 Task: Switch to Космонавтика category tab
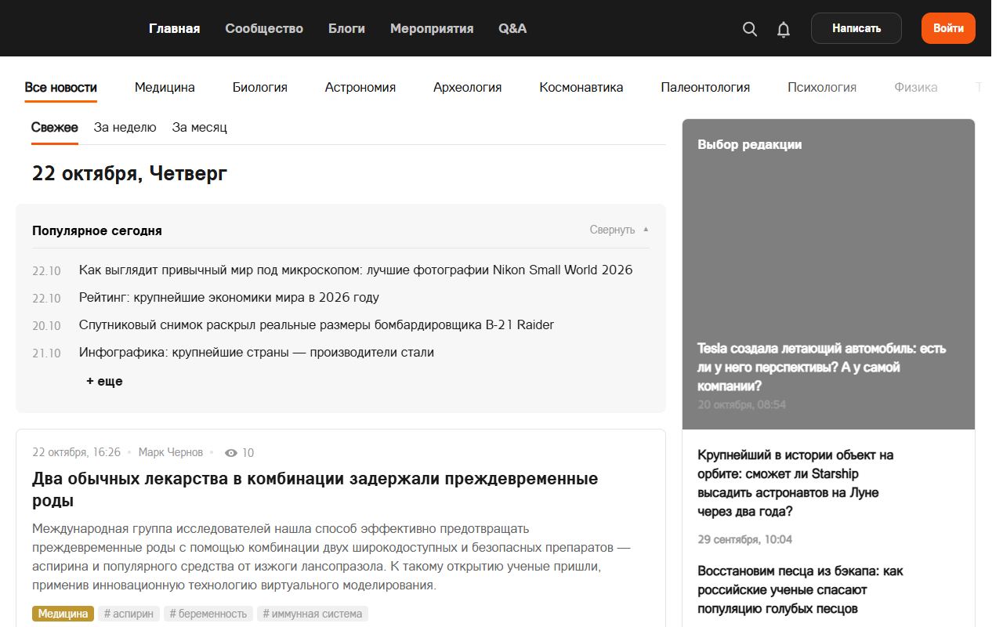pos(581,88)
